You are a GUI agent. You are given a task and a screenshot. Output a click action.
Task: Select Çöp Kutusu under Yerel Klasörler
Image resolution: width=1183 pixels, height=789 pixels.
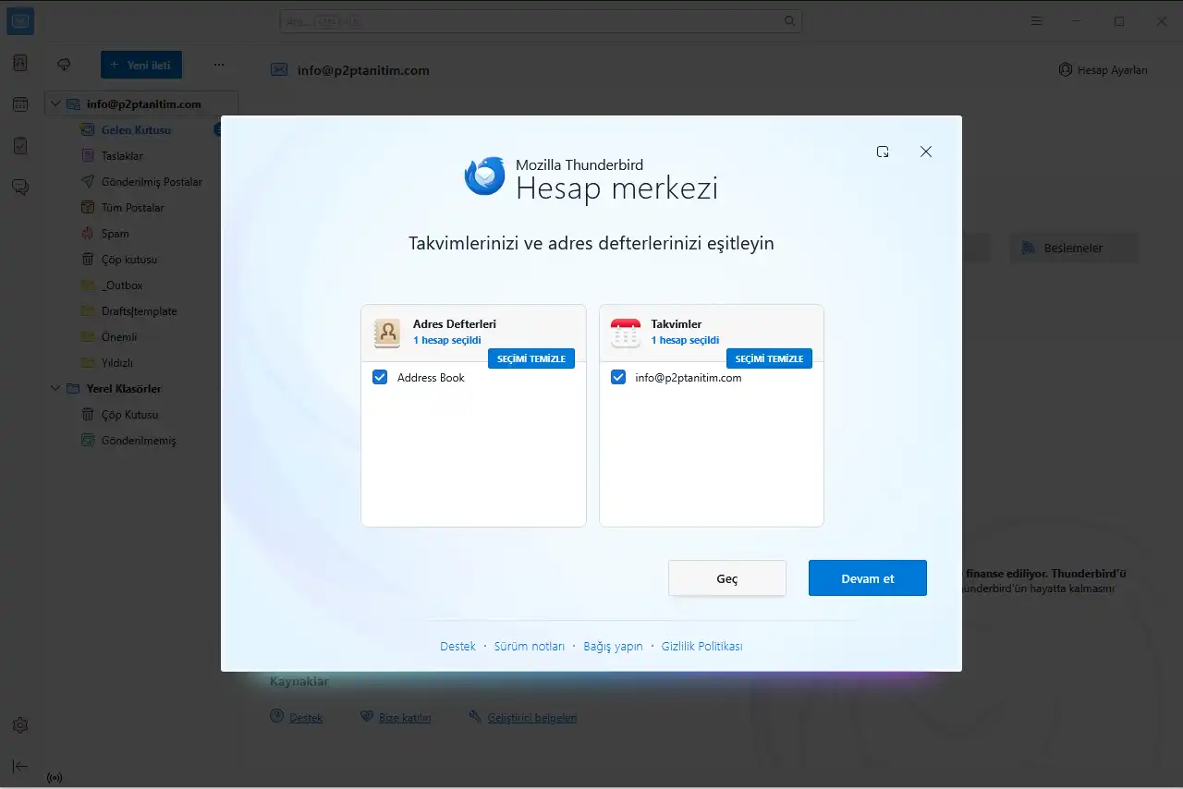(130, 415)
